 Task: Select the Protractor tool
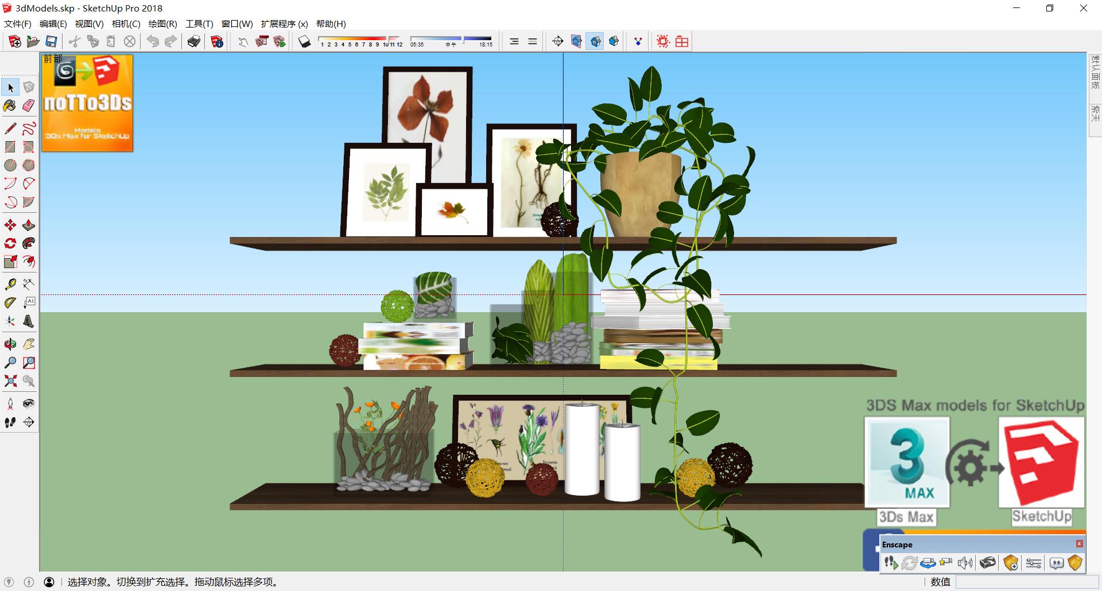point(10,302)
